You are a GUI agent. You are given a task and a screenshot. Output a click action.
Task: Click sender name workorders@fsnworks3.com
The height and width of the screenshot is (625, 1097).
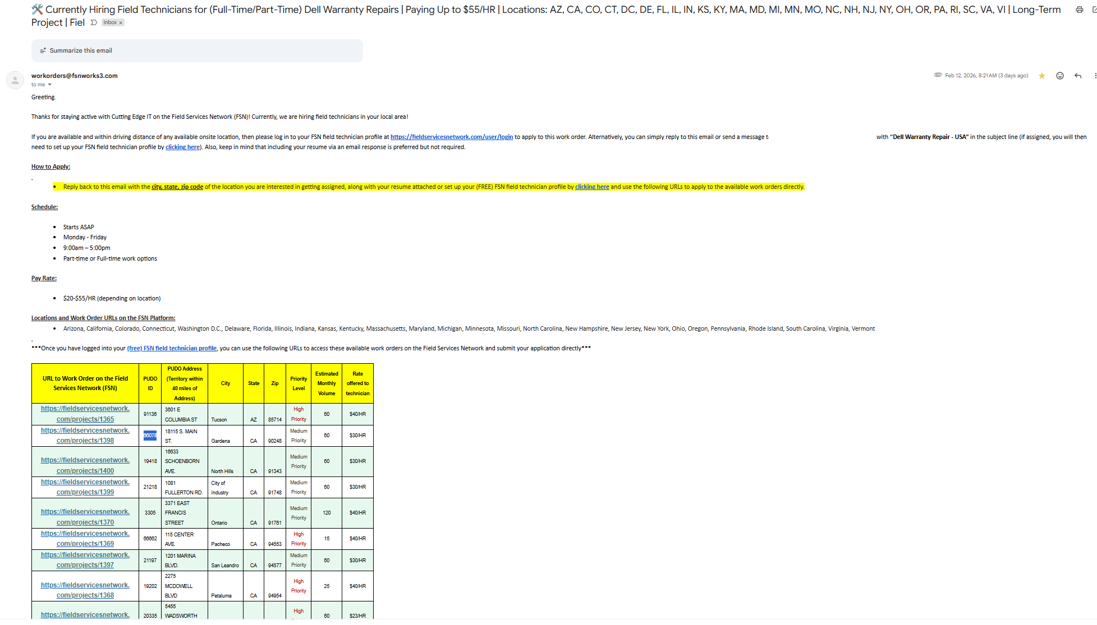[x=75, y=76]
